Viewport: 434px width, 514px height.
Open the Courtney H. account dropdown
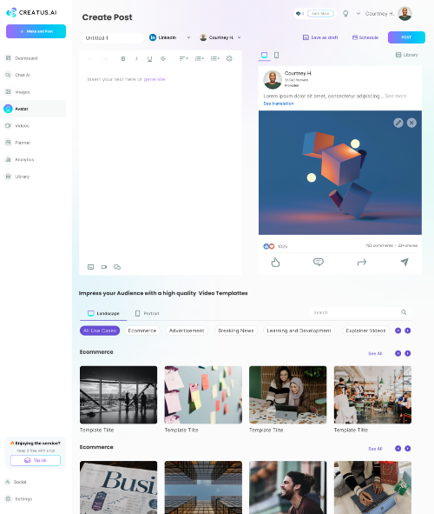220,37
